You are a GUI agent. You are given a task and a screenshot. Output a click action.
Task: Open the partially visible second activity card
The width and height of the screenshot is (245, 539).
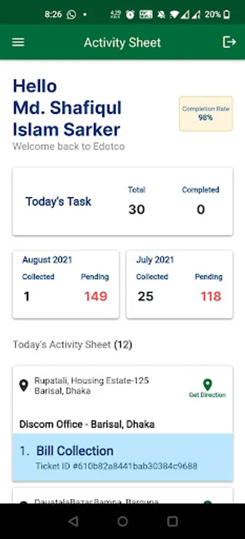122,496
